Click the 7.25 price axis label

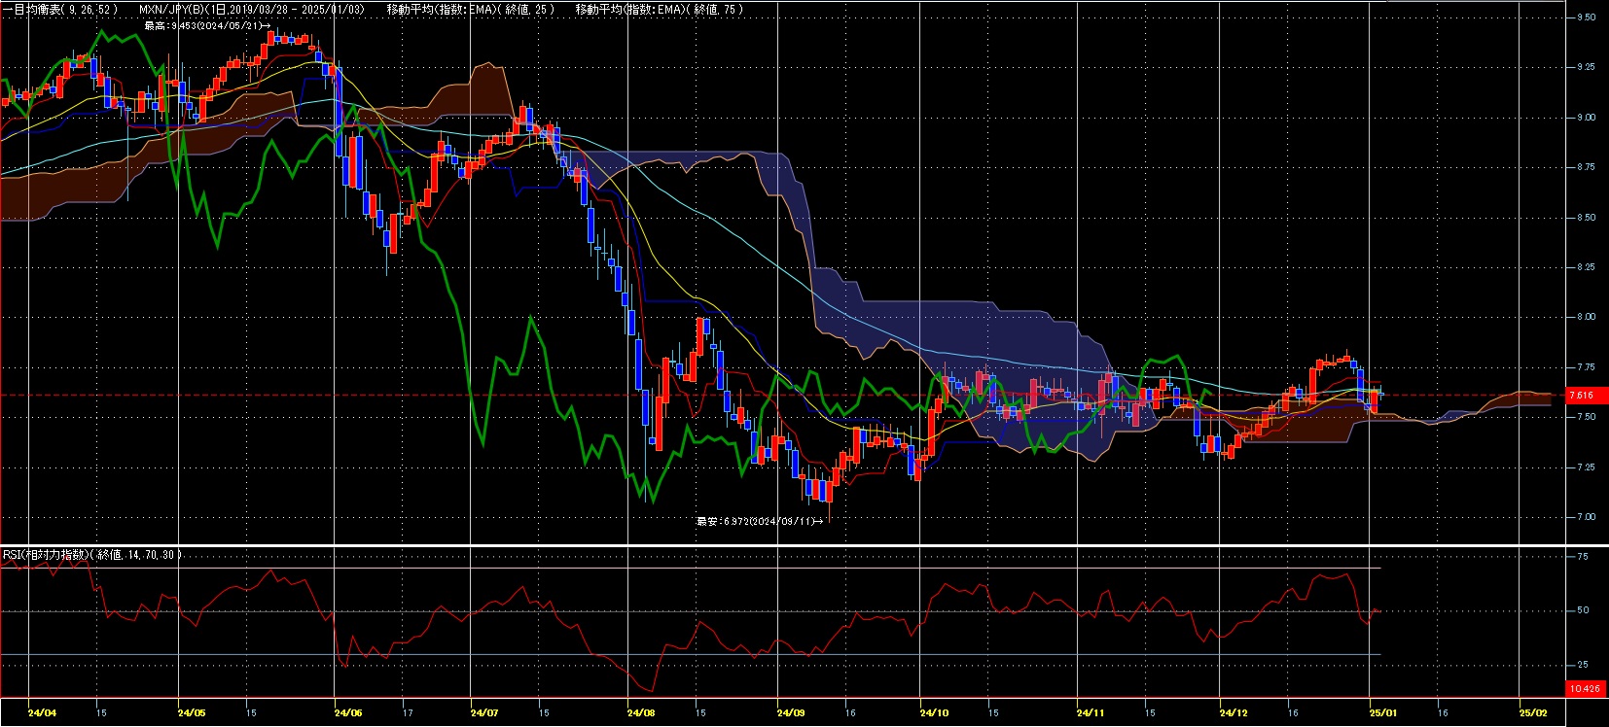click(1586, 467)
